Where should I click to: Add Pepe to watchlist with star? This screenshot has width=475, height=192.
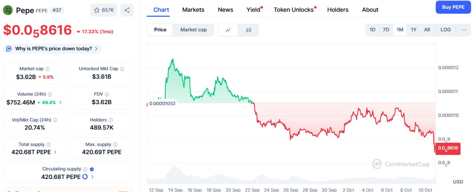[x=103, y=10]
